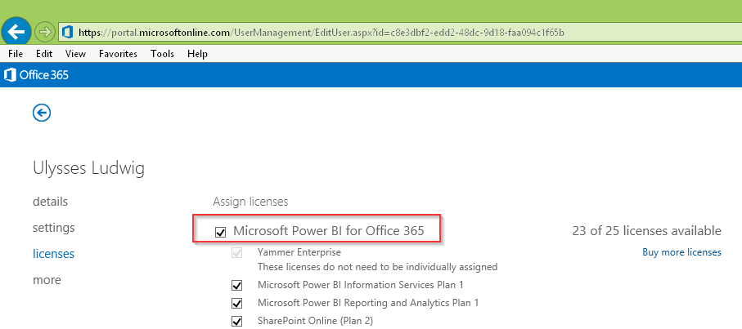742x329 pixels.
Task: Click the browser forward arrow button
Action: (x=45, y=32)
